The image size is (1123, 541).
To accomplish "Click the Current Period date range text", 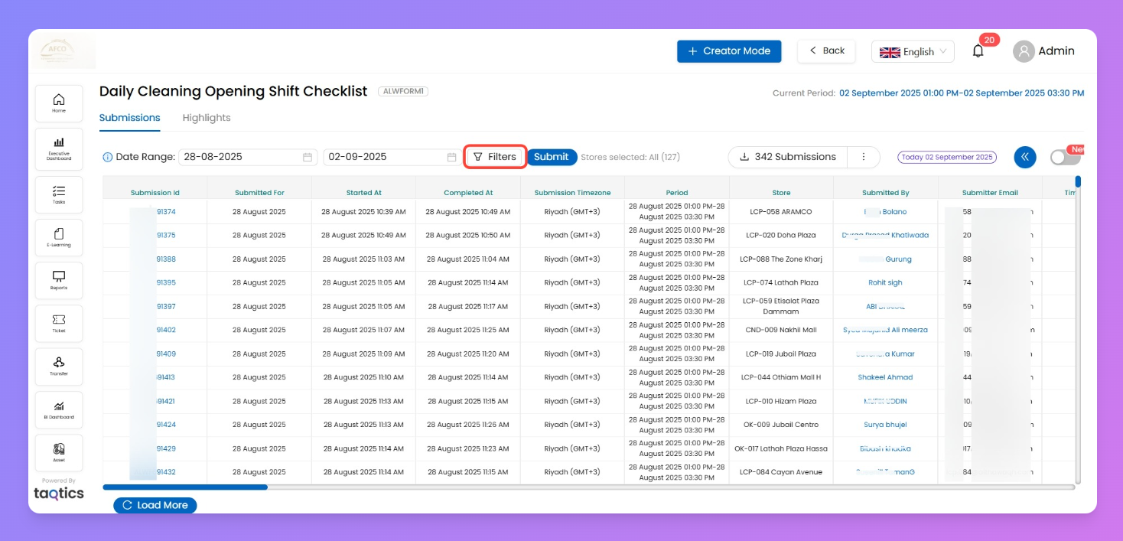I will pyautogui.click(x=962, y=93).
